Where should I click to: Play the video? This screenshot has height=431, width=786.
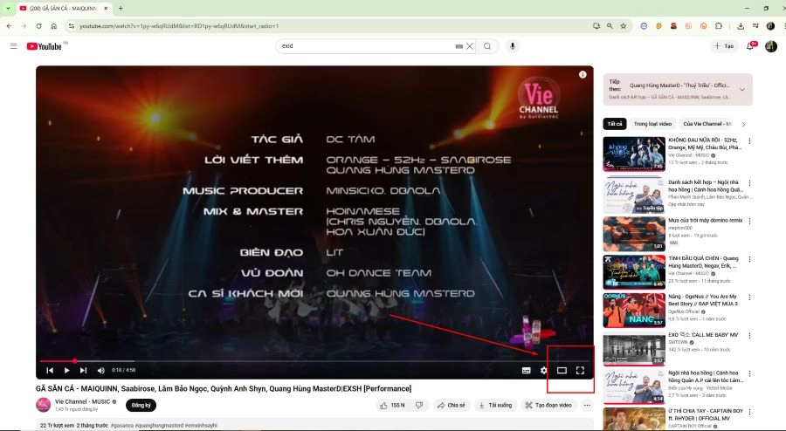[x=66, y=371]
